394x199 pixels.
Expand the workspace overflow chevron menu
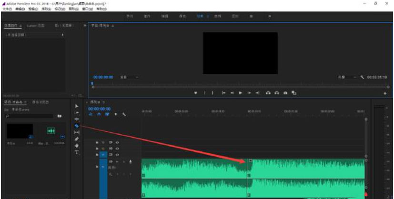coord(270,16)
